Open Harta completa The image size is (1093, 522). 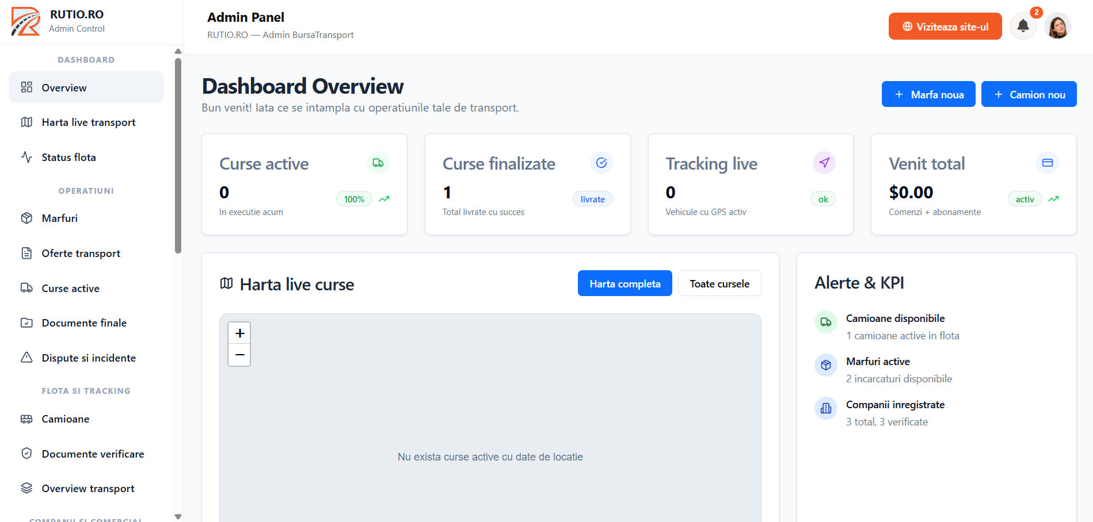(x=624, y=283)
